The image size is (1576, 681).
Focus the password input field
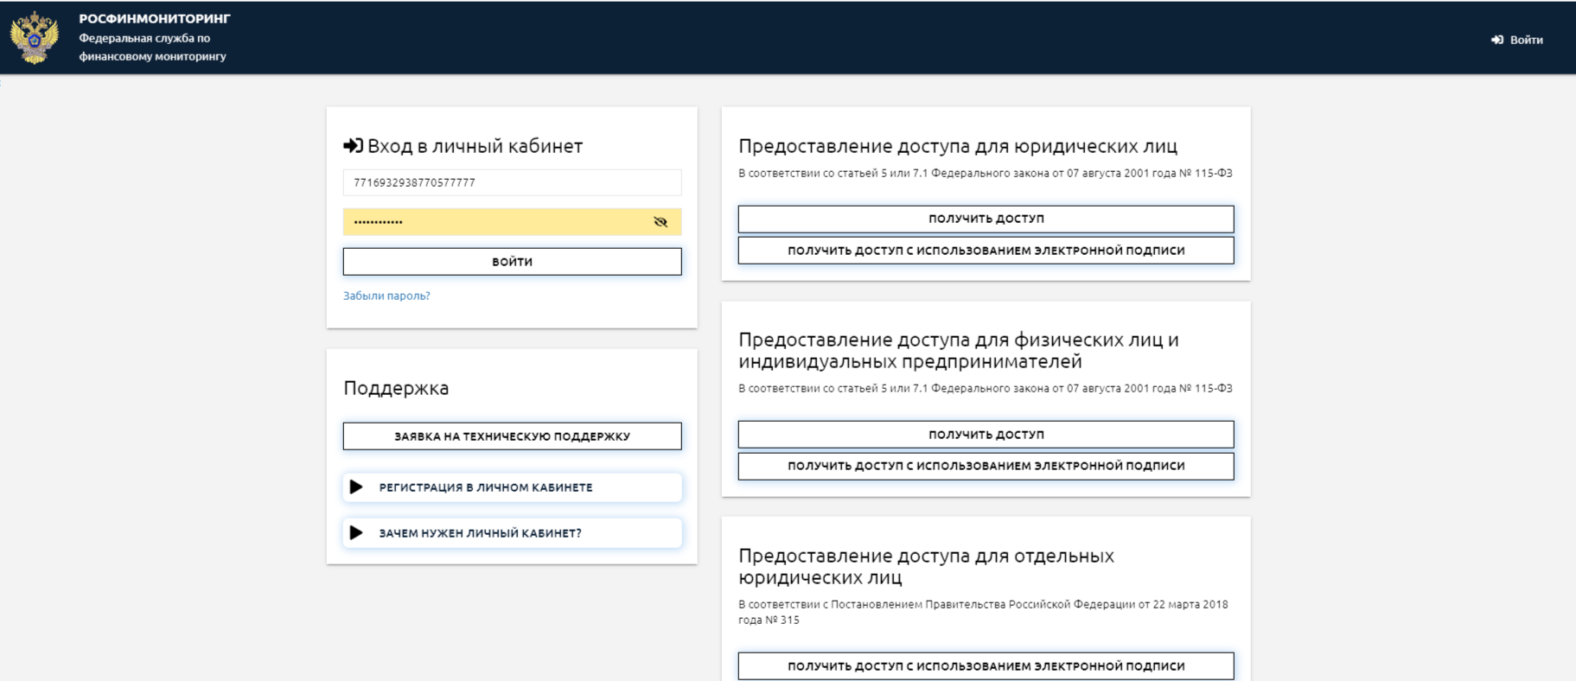512,222
